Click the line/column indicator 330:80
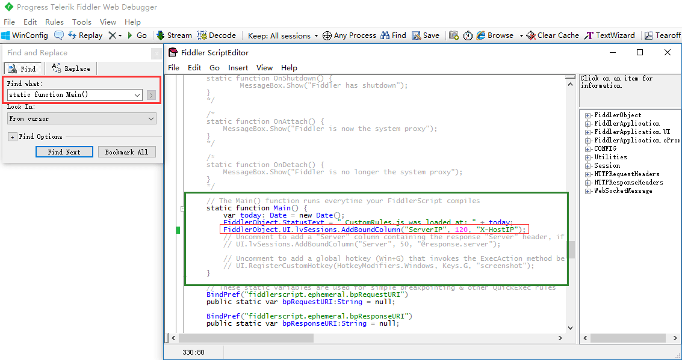 194,352
